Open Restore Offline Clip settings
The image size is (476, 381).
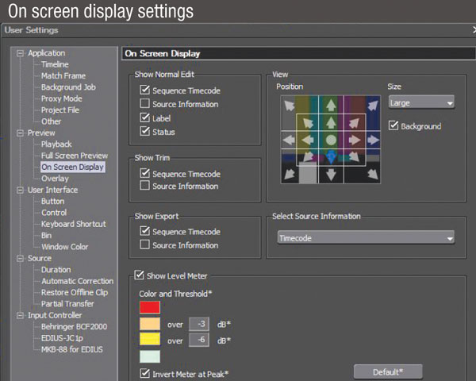click(75, 292)
